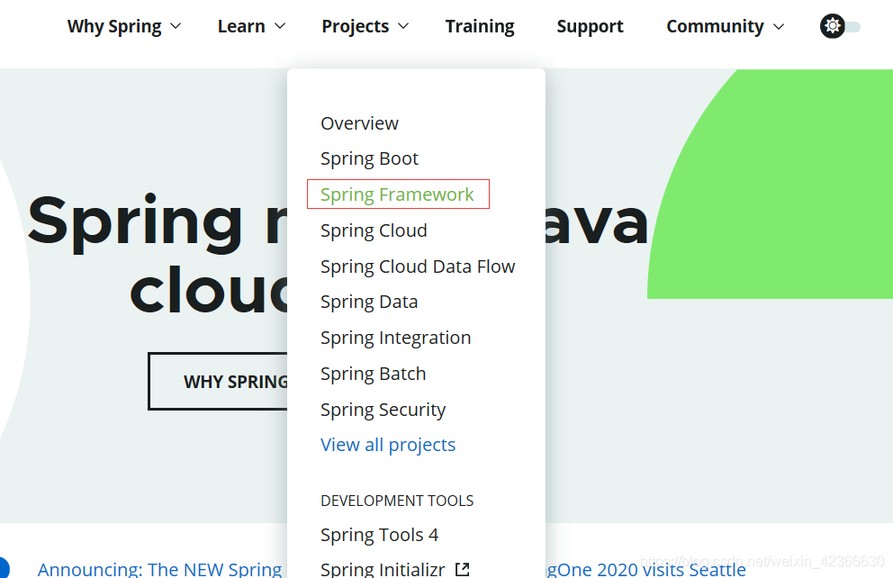The height and width of the screenshot is (578, 893).
Task: Open the SpringOne 2020 visits Seattle link
Action: click(x=646, y=569)
